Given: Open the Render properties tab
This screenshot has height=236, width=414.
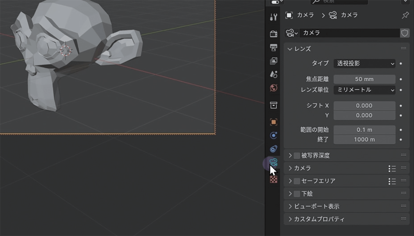Looking at the screenshot, I should tap(273, 33).
